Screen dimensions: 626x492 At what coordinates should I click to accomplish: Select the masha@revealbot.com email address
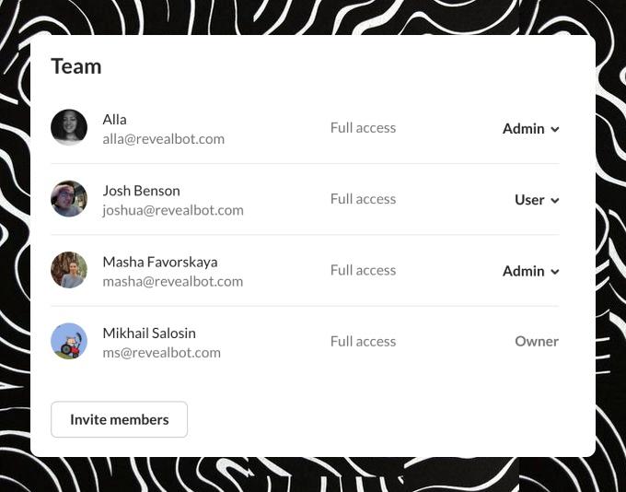(x=173, y=281)
